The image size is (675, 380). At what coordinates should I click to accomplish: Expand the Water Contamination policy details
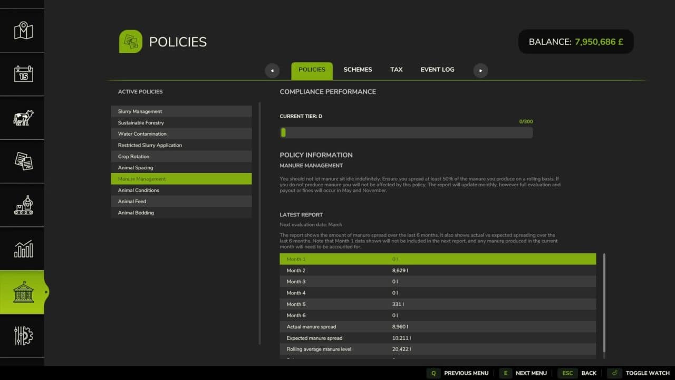tap(181, 134)
